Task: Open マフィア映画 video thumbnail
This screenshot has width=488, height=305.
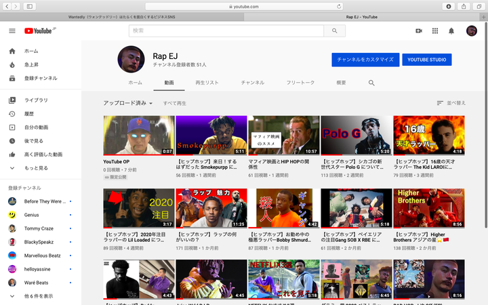Action: [284, 136]
